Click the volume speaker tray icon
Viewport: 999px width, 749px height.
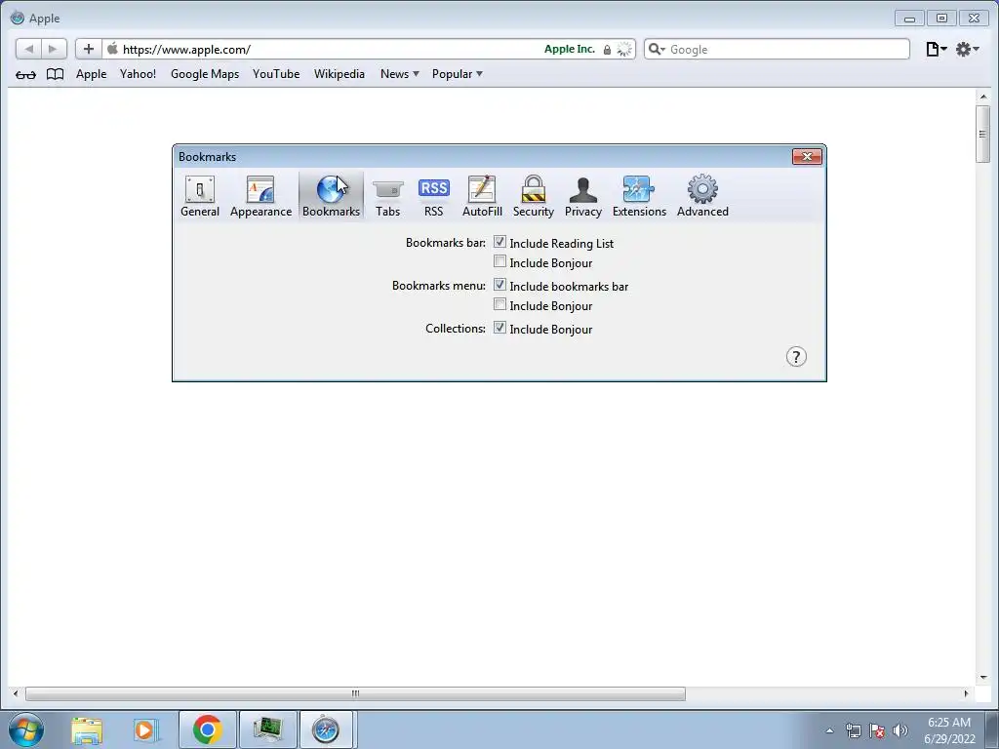(x=899, y=730)
